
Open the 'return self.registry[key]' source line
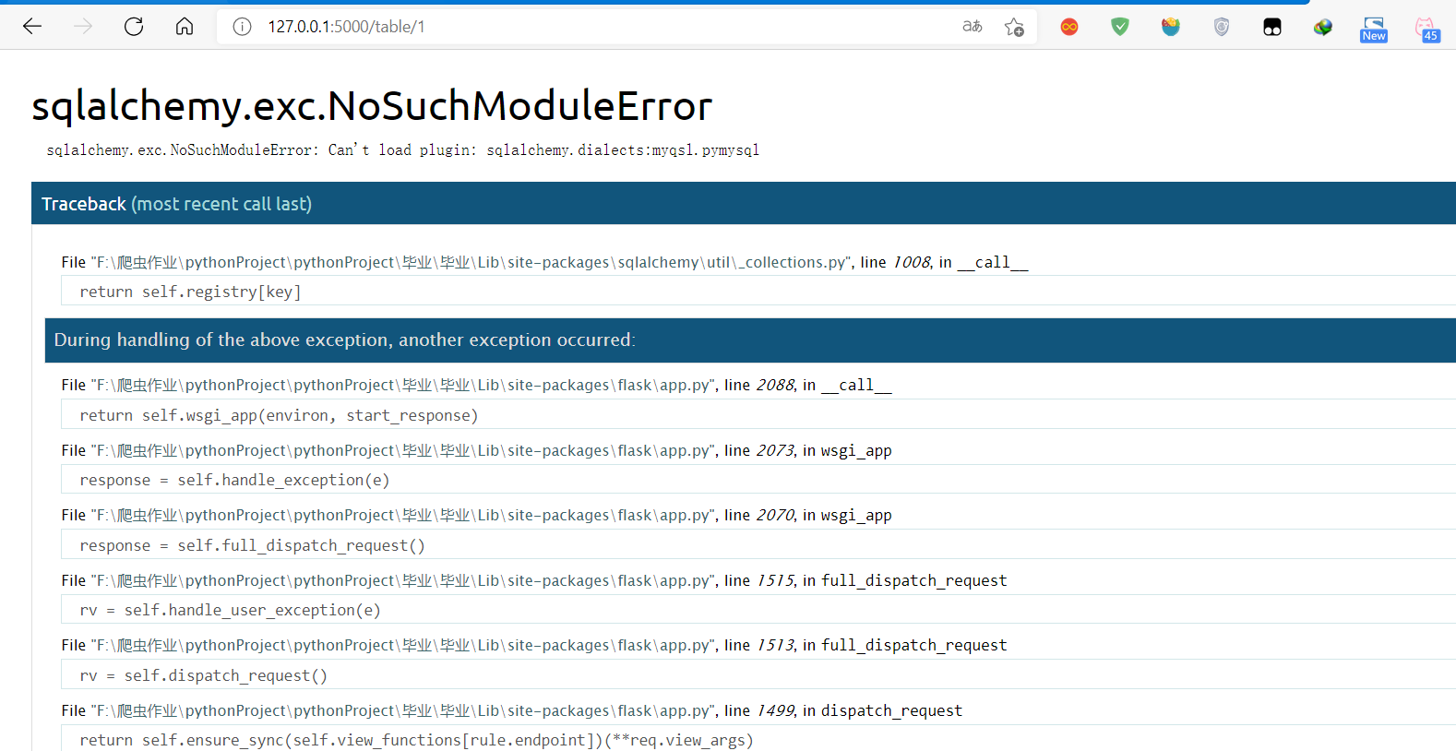(x=758, y=292)
